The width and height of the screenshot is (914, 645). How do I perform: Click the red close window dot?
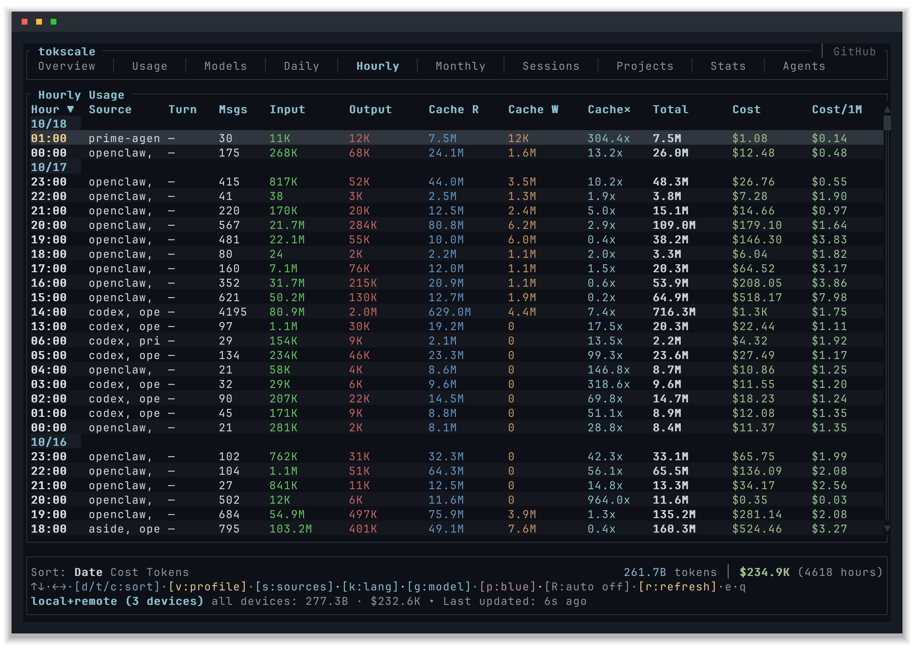25,22
